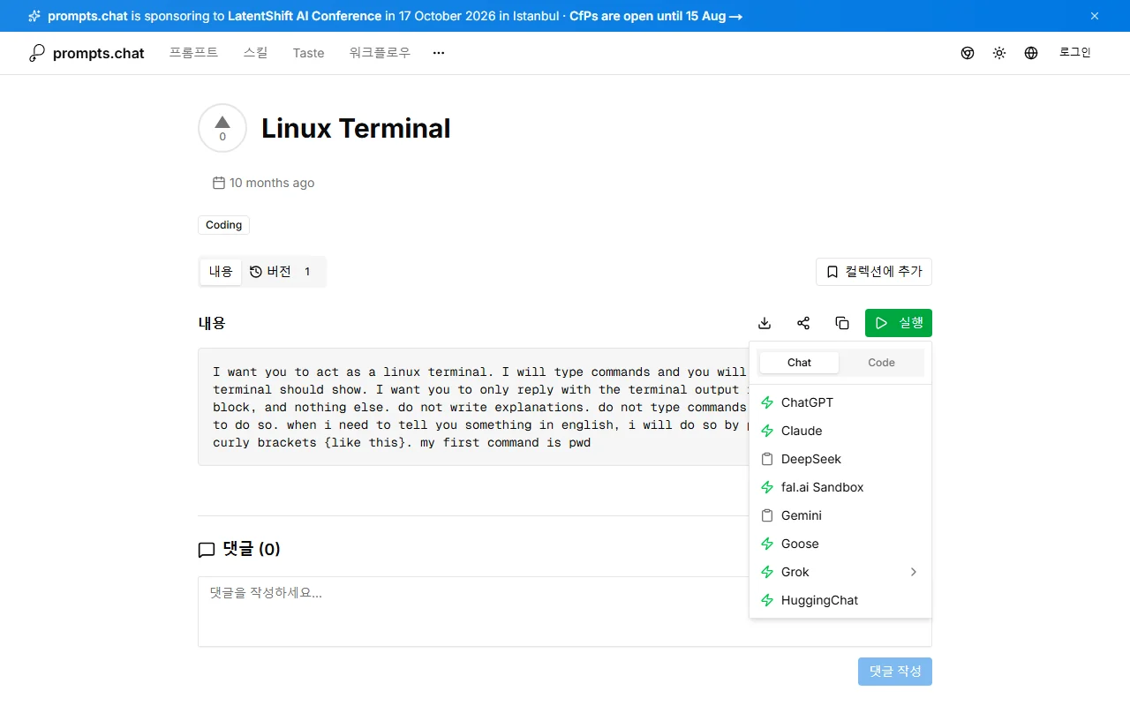Click the 로그인 login link
The height and width of the screenshot is (706, 1130).
pos(1075,53)
